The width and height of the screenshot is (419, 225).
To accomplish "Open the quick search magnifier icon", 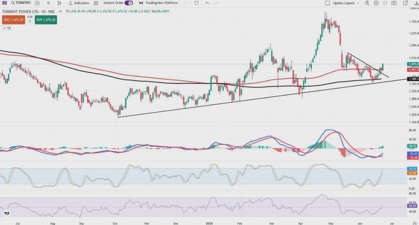I will pos(367,3).
